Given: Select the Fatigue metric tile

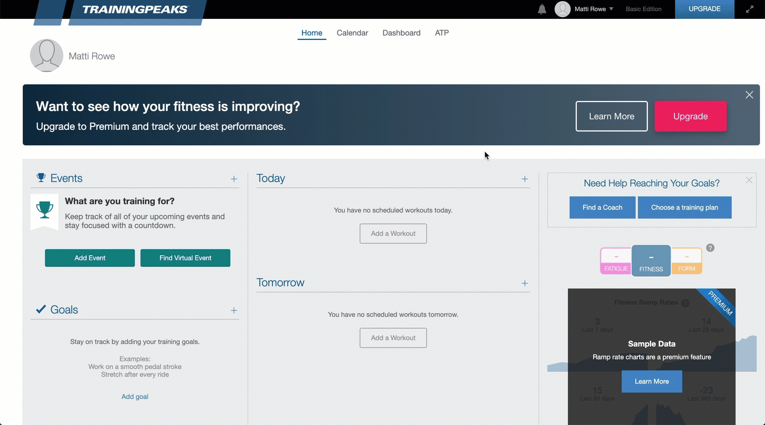Looking at the screenshot, I should click(x=616, y=261).
